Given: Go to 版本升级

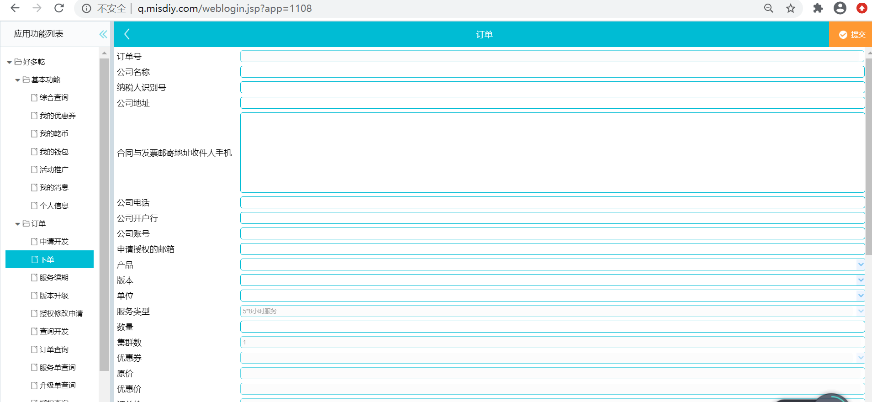Looking at the screenshot, I should tap(50, 296).
